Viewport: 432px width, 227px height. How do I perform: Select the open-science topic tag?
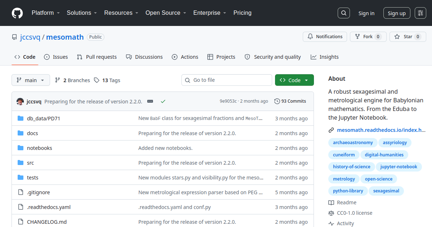[379, 179]
